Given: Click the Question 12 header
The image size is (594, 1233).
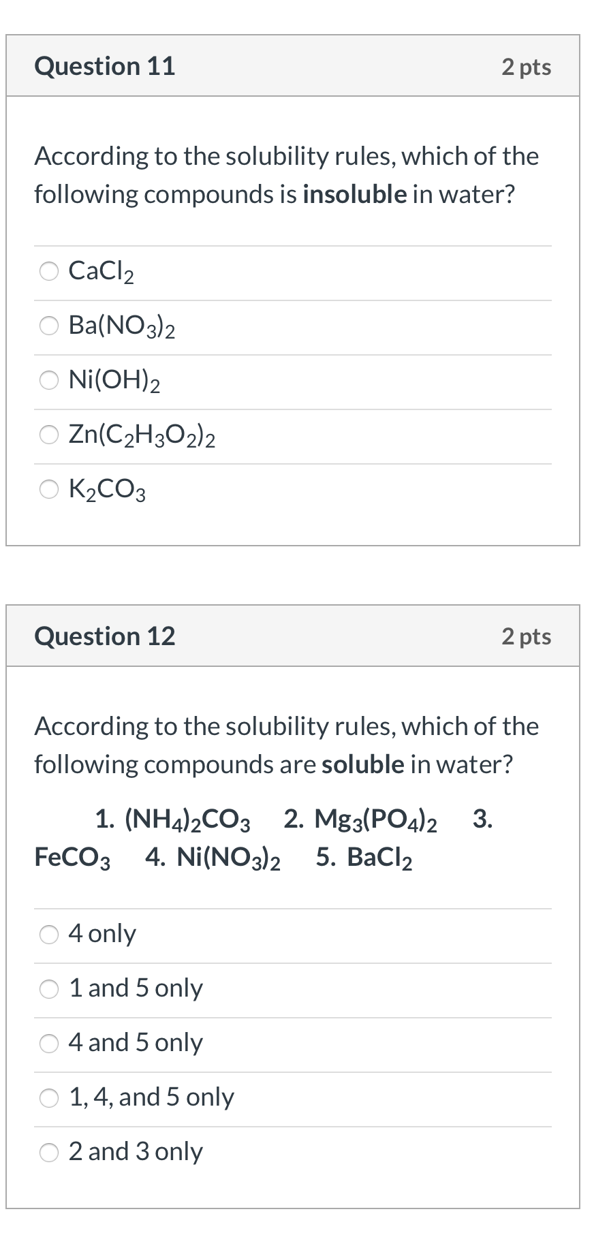Looking at the screenshot, I should (x=106, y=636).
